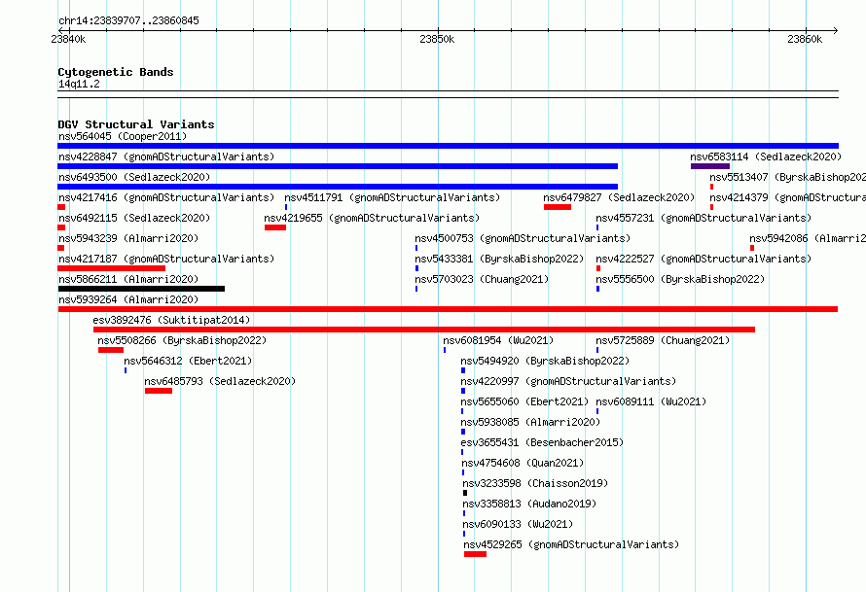Click nsv5646312 (Ebert2021) label
The image size is (866, 592).
pos(188,361)
